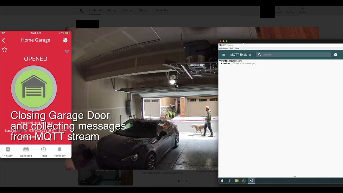Screen dimensions: 343x193
Task: Open Home Garage settings gear
Action: [x=65, y=40]
